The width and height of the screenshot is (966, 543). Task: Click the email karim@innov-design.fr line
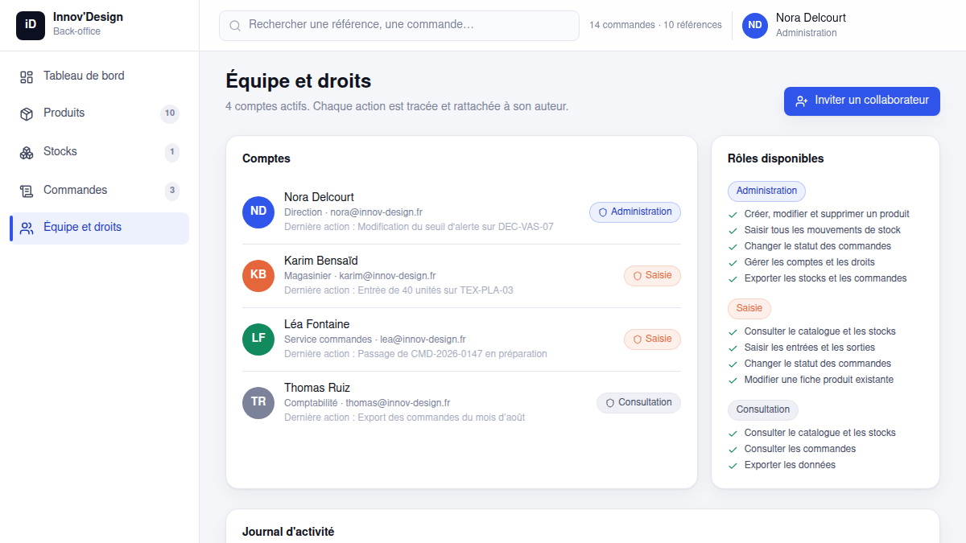point(360,276)
